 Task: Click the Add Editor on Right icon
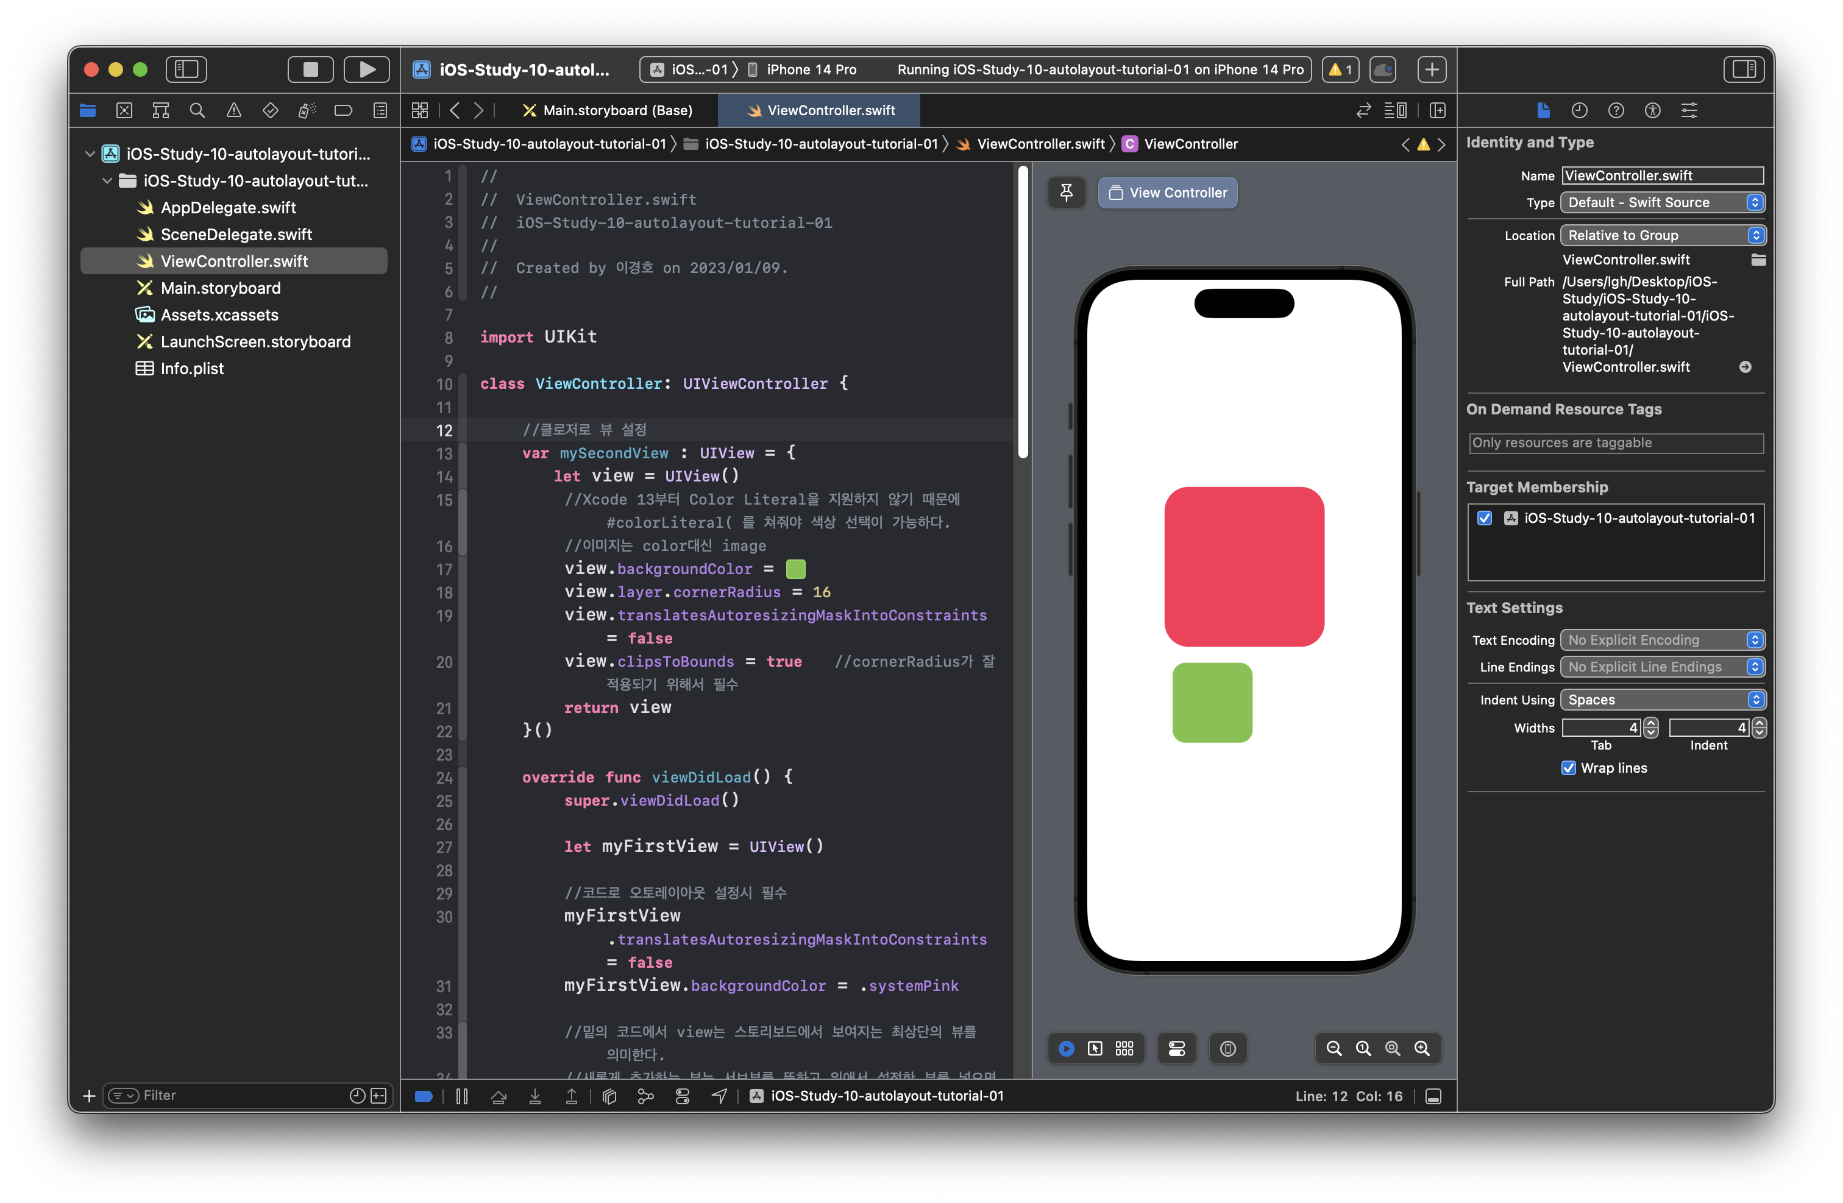1437,111
